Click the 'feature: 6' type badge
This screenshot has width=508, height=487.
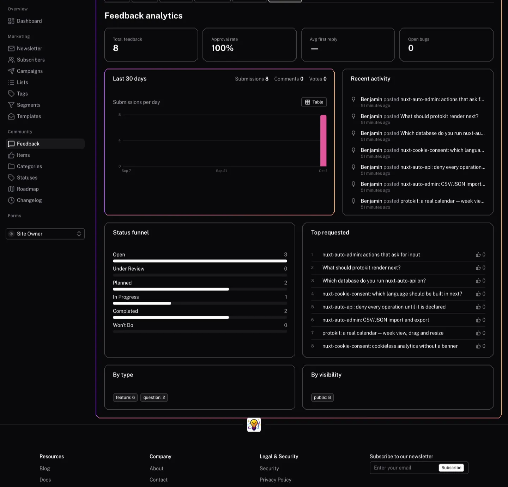(125, 397)
